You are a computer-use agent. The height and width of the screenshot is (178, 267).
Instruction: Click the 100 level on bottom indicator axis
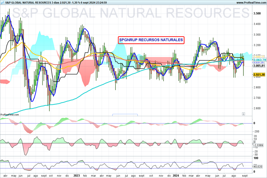point(256,158)
